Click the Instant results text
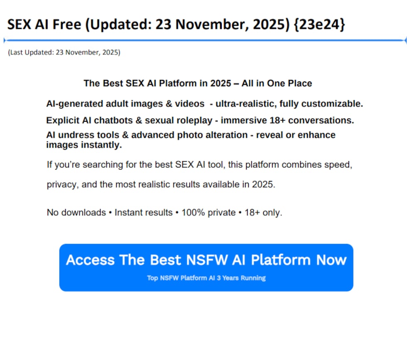This screenshot has height=337, width=407. coord(143,212)
